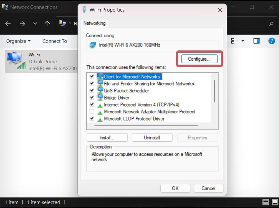Open the Organize menu in Network Connections
Screen dimensions: 279x208
[18, 41]
